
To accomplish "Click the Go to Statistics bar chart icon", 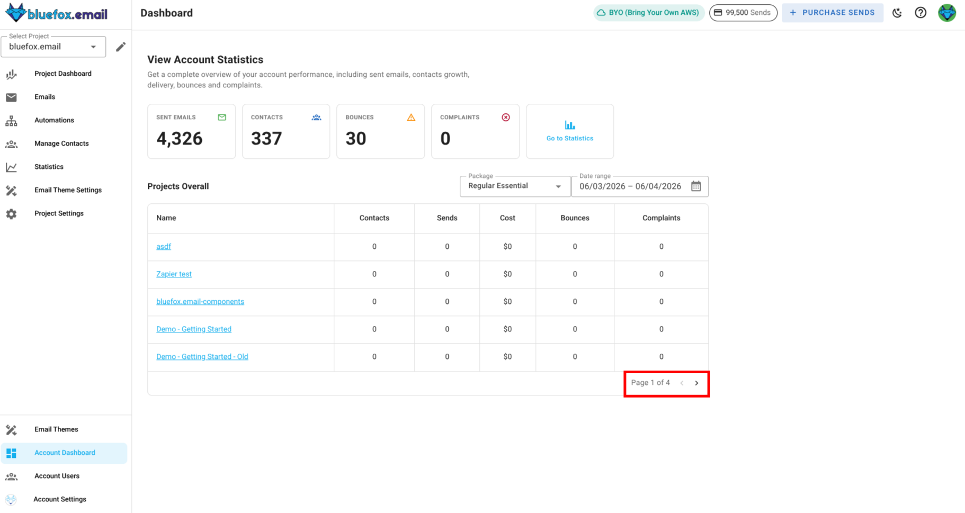I will [569, 125].
